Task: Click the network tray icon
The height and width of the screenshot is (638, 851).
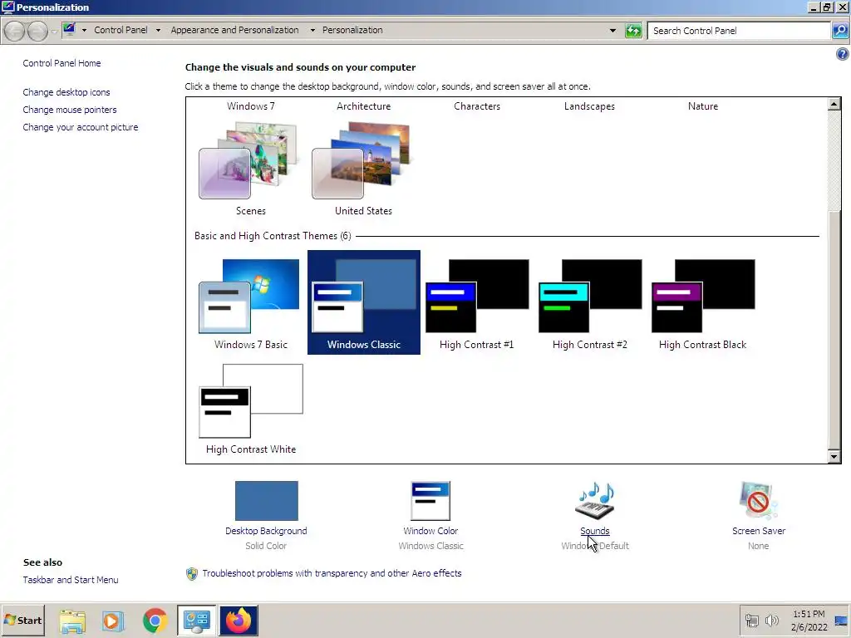Action: point(751,620)
